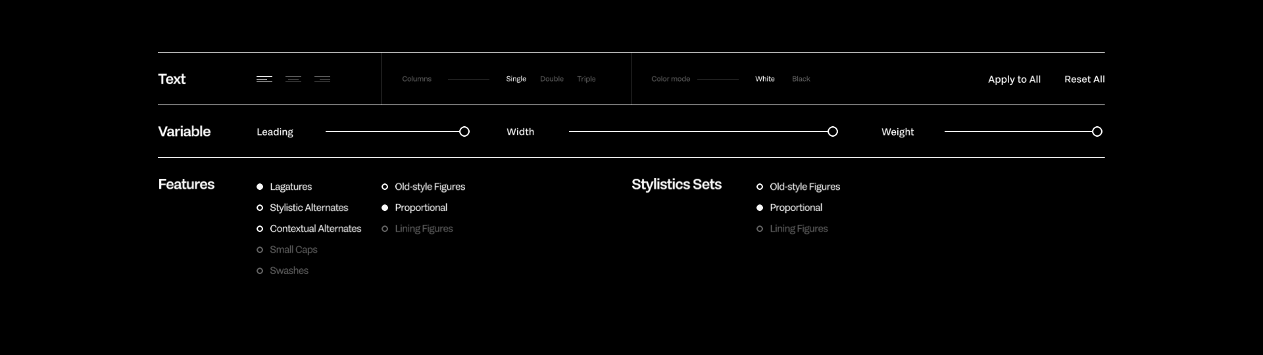Toggle Old-style Figures under Features
Viewport: 1263px width, 355px height.
click(385, 187)
